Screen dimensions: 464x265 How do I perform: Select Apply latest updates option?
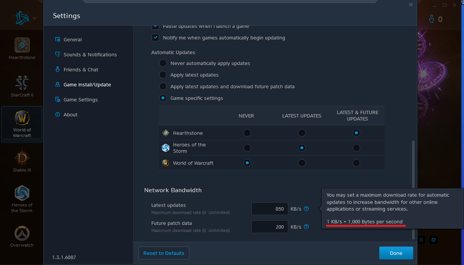pos(163,75)
